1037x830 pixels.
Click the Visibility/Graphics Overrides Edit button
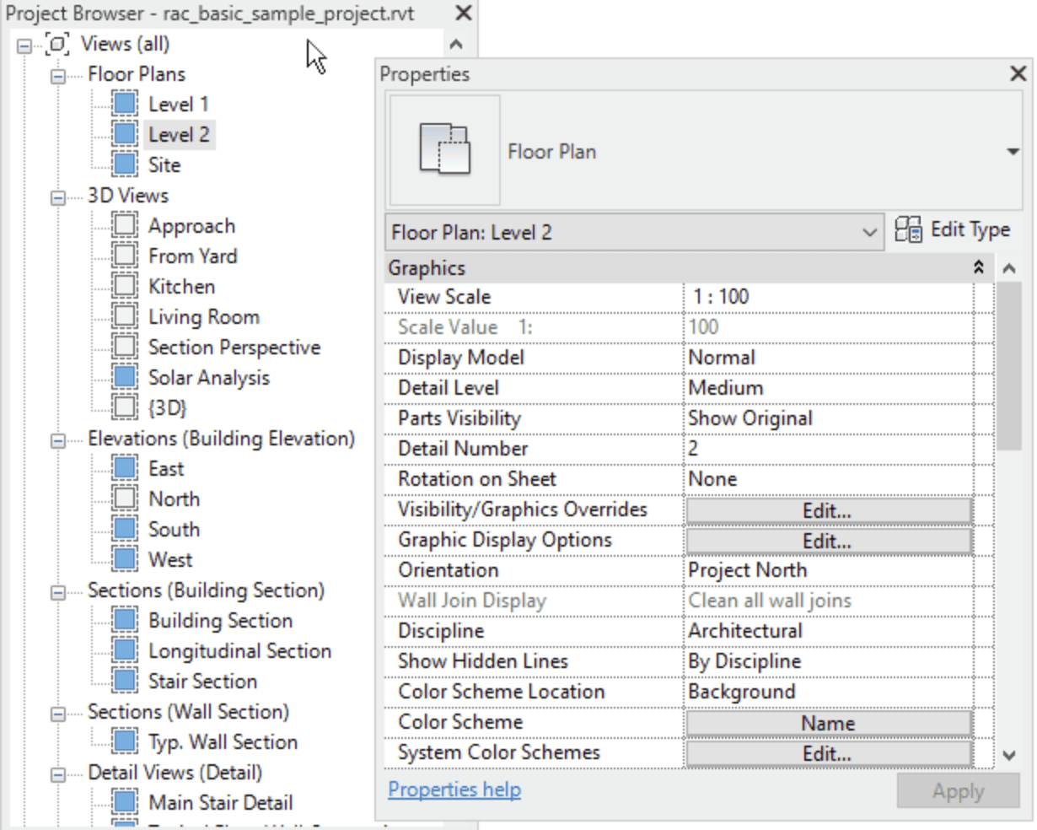tap(828, 510)
